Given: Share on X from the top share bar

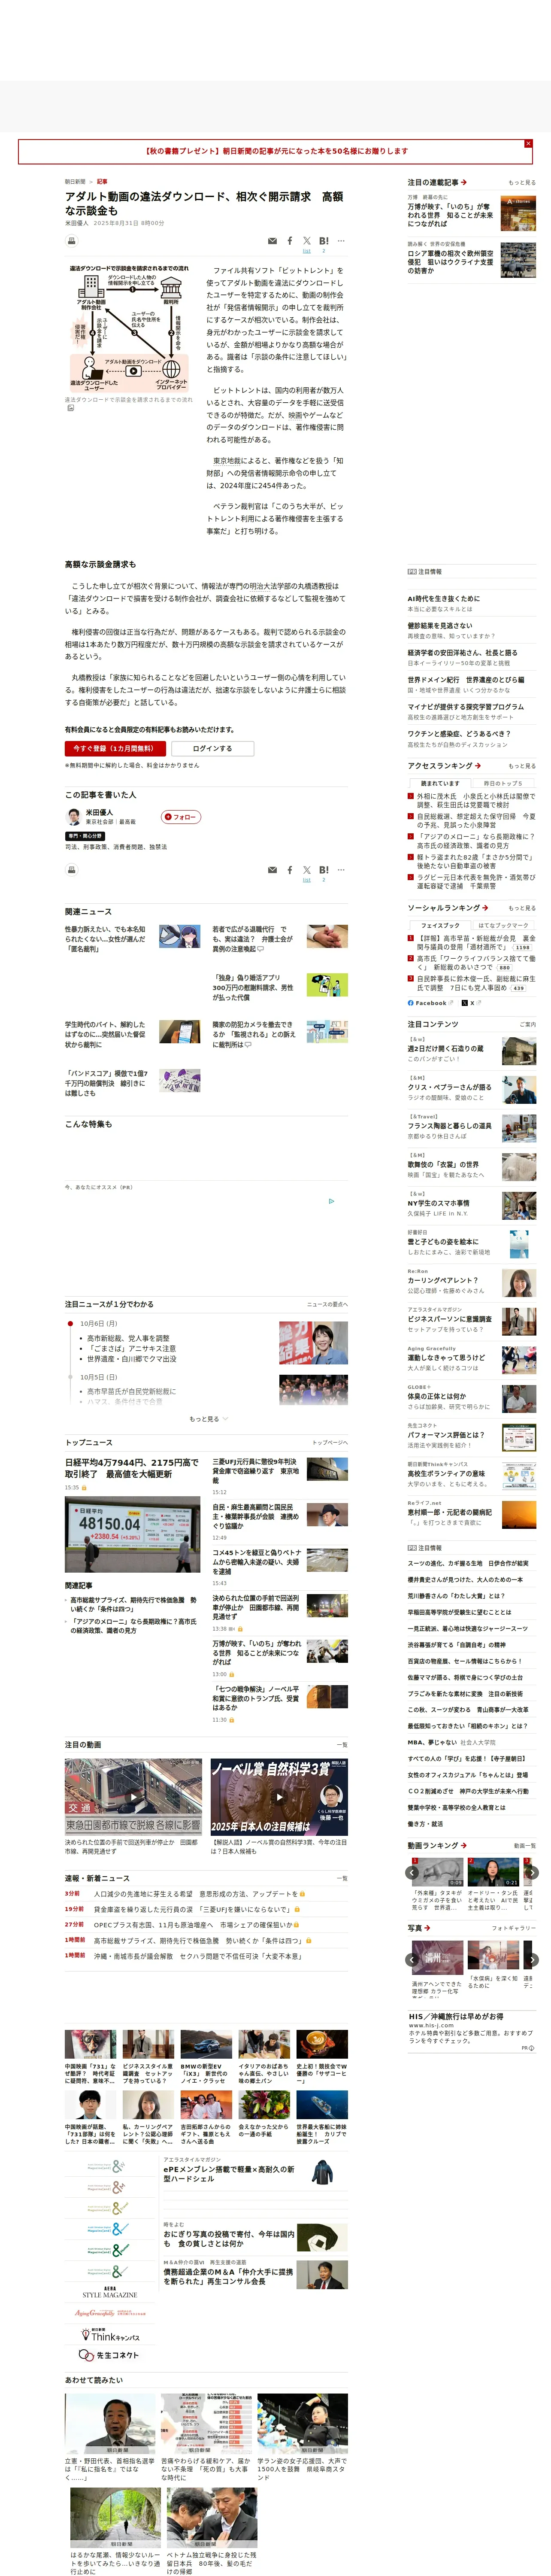Looking at the screenshot, I should coord(307,241).
